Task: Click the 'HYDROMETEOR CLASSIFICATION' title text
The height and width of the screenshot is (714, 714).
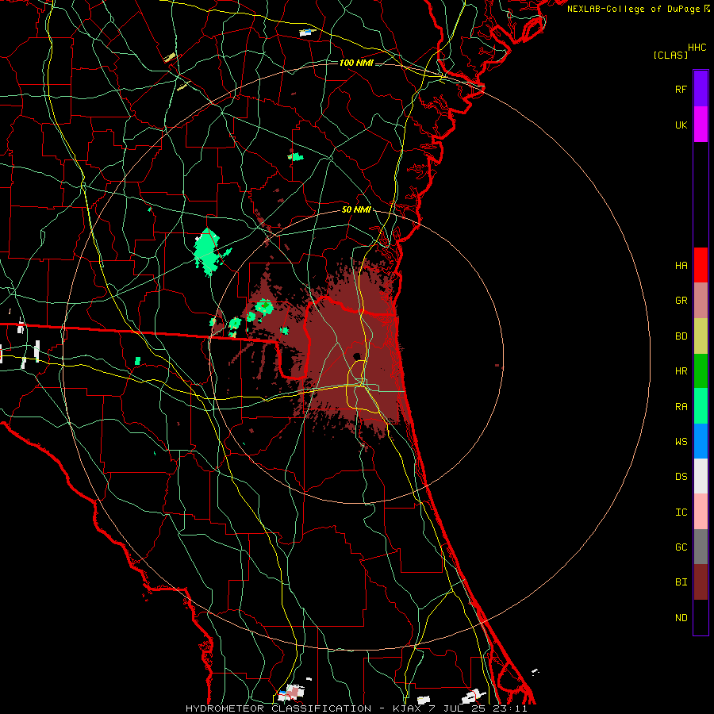Action: coord(278,708)
